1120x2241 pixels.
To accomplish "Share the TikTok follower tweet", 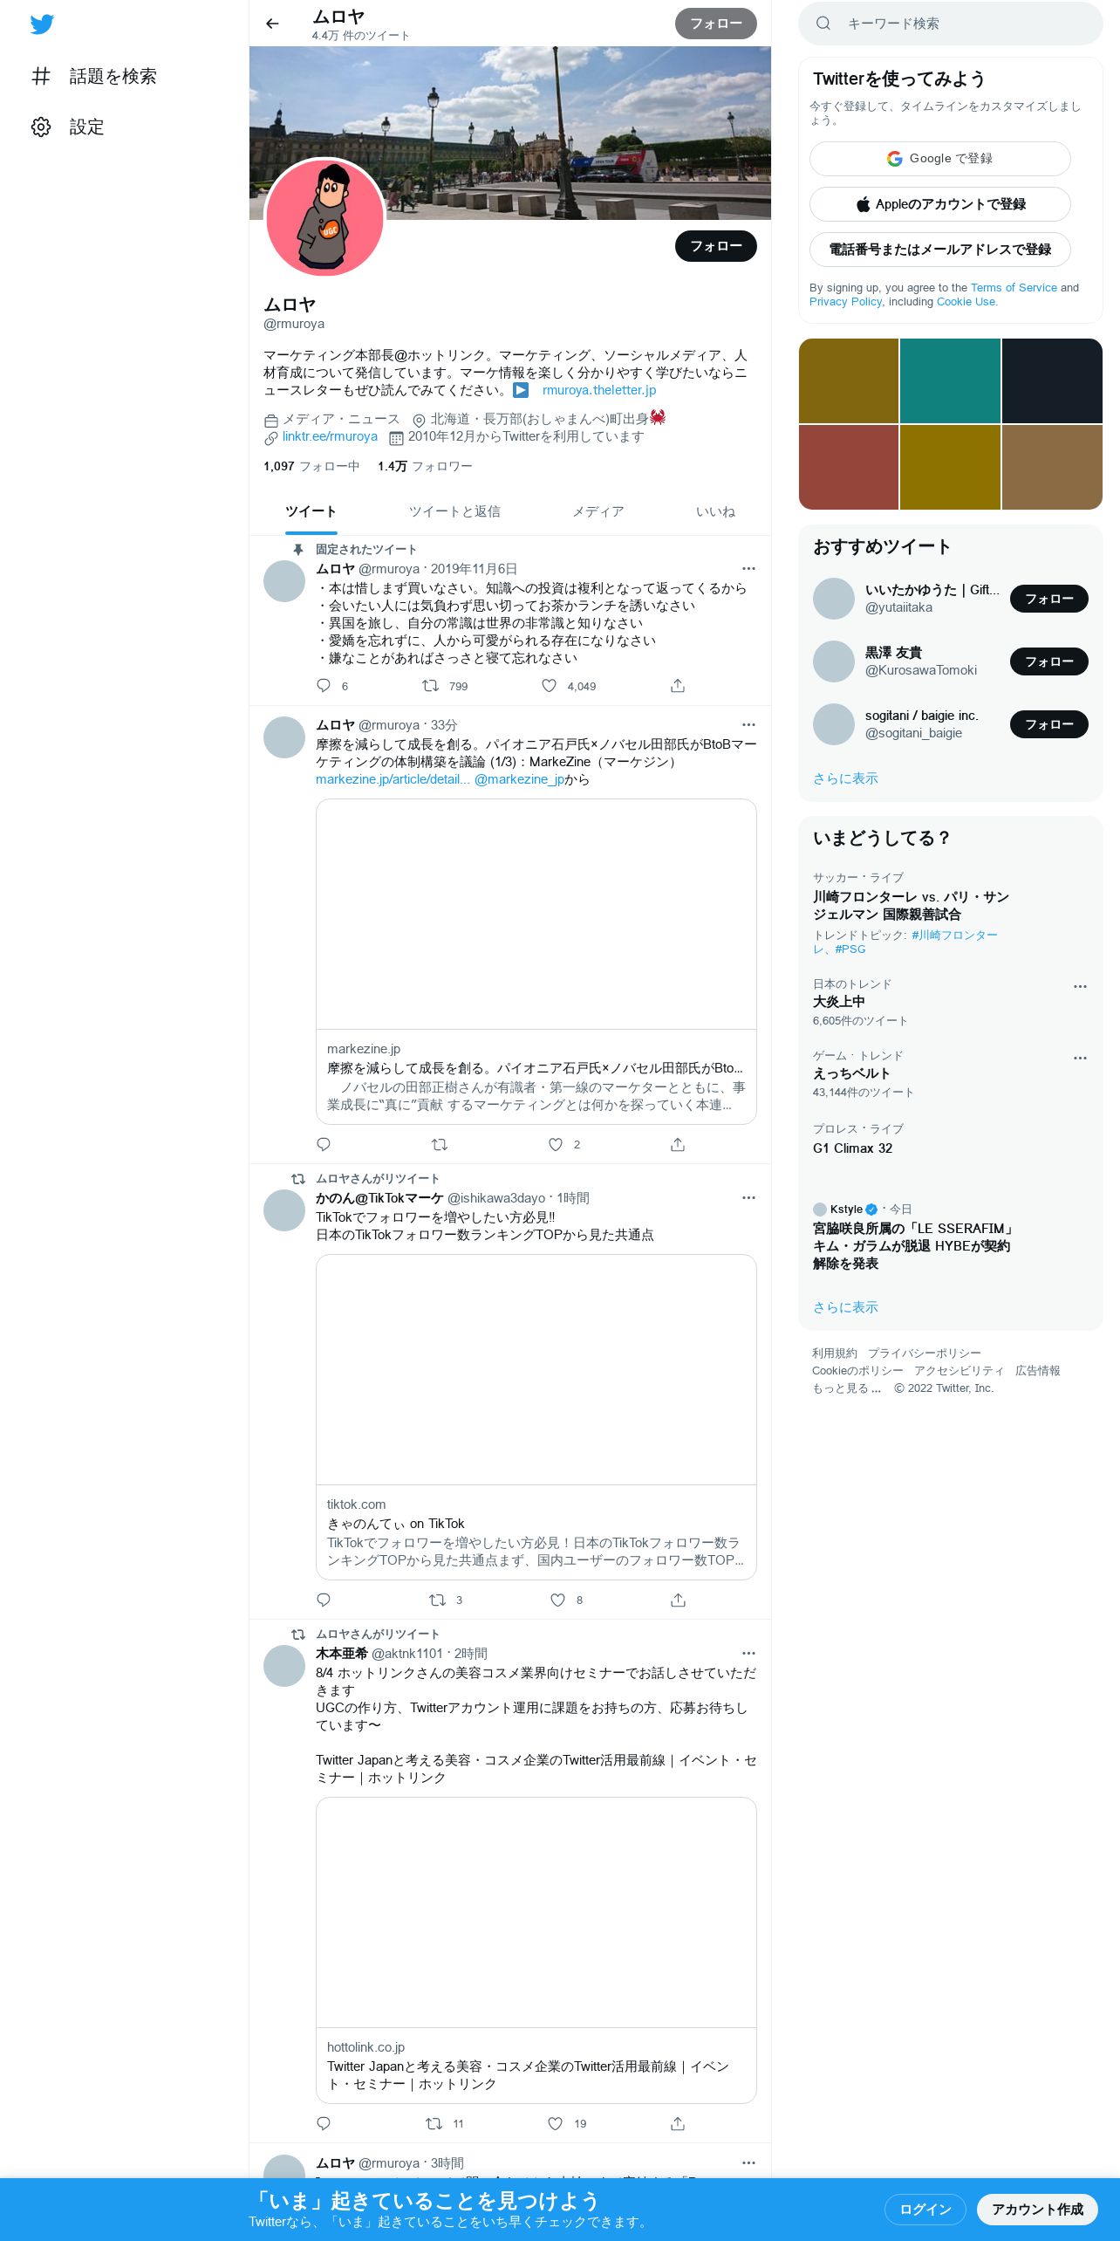I will (x=678, y=1600).
